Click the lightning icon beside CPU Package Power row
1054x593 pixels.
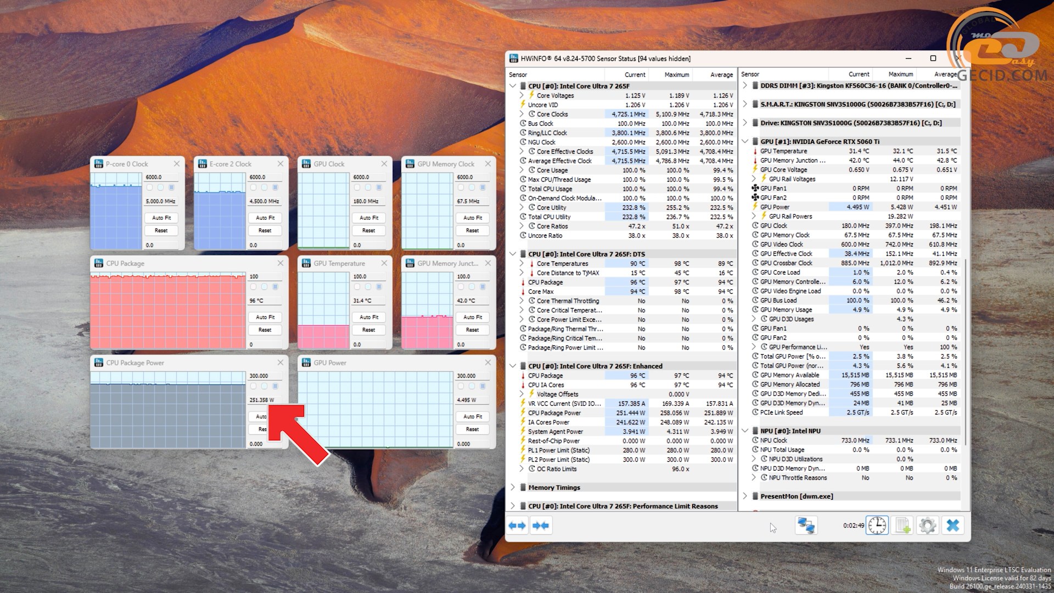click(x=523, y=413)
